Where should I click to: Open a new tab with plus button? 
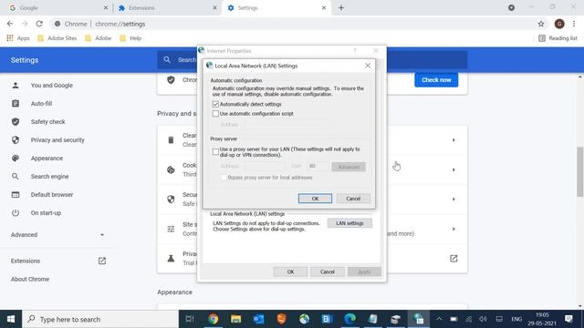[x=340, y=8]
